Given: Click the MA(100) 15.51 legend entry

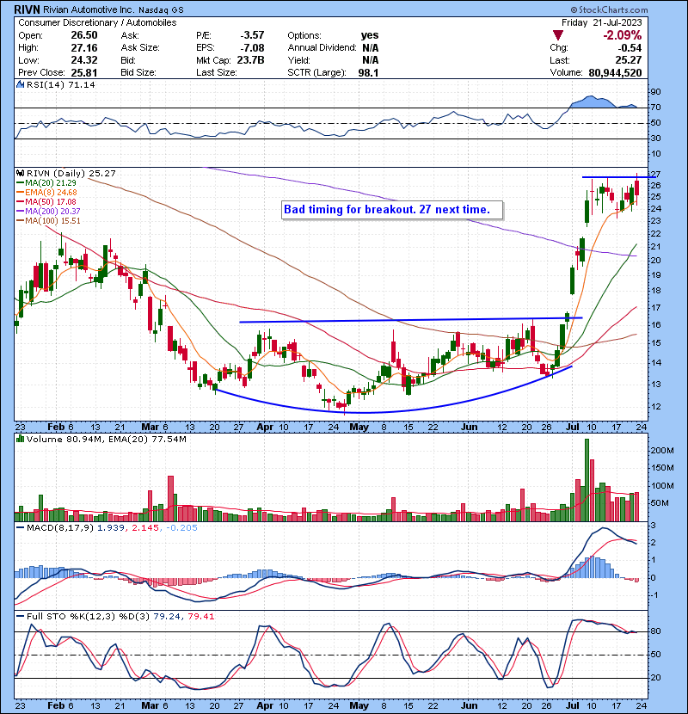Looking at the screenshot, I should tap(48, 221).
